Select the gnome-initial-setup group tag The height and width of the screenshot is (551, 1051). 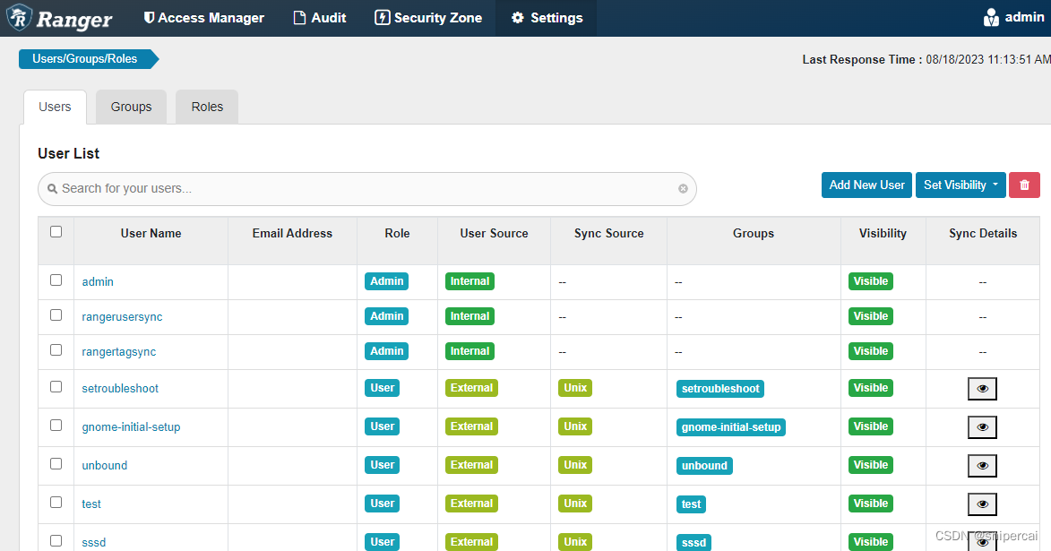pos(731,427)
